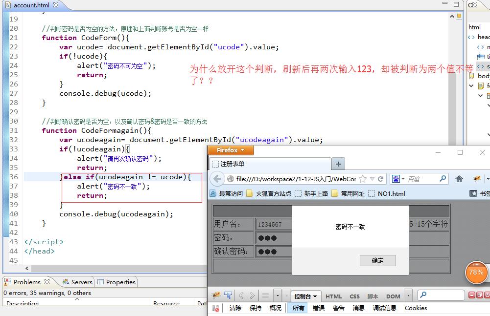The height and width of the screenshot is (316, 490).
Task: Close the account.html editor tab
Action: pyautogui.click(x=56, y=5)
